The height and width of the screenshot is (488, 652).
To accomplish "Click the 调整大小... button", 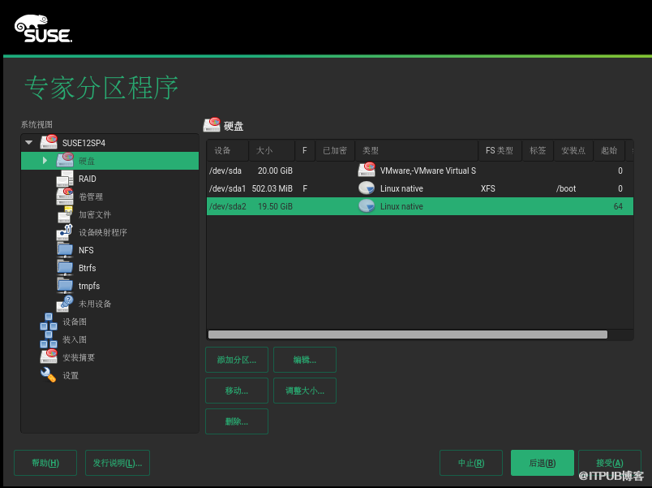I will click(x=305, y=391).
